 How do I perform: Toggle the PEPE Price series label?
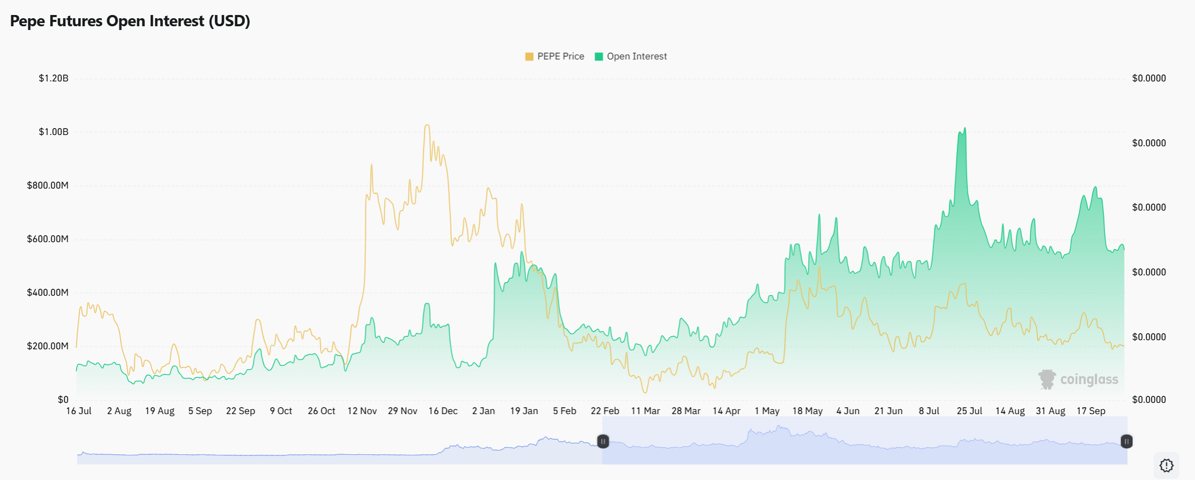click(561, 57)
